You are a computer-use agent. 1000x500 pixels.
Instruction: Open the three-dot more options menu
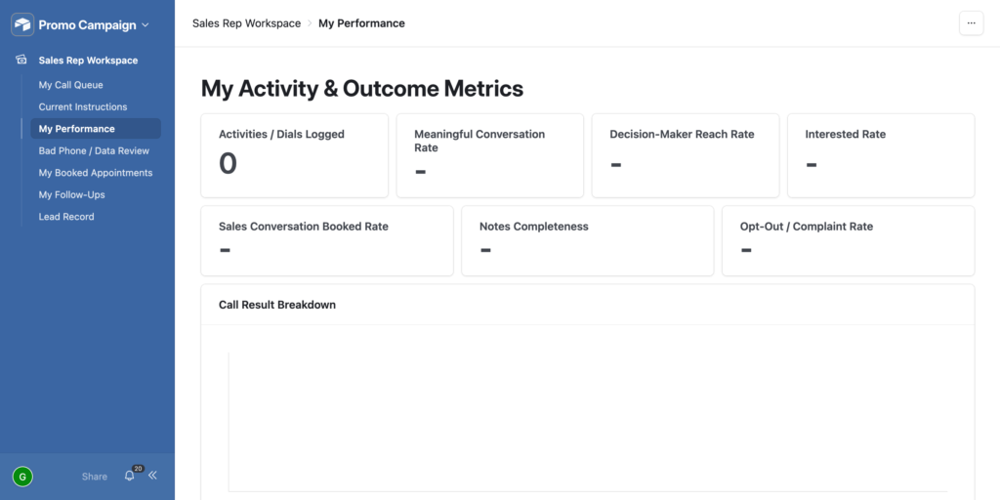pos(972,23)
